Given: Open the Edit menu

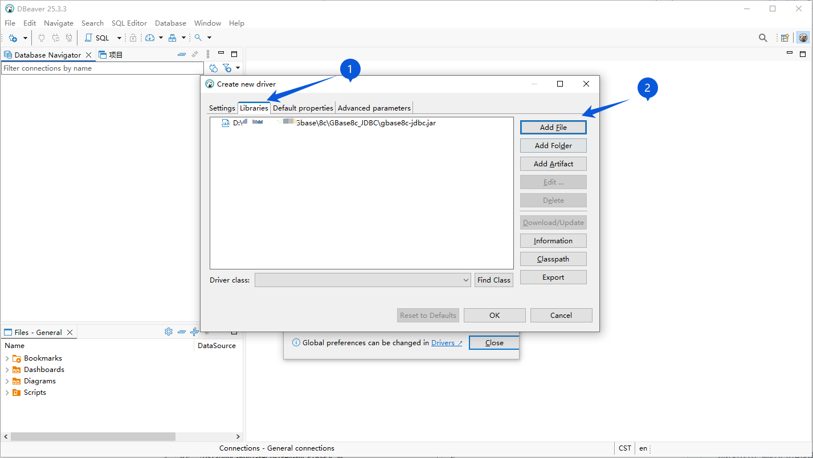Looking at the screenshot, I should click(x=30, y=23).
